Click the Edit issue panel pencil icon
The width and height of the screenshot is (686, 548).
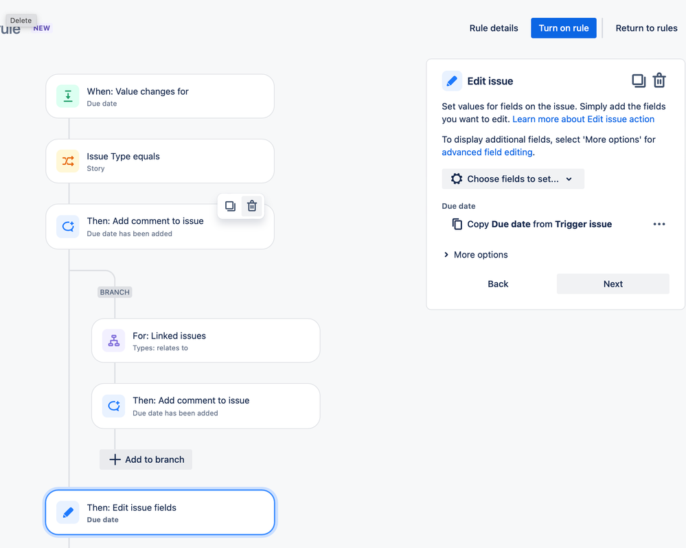tap(452, 81)
